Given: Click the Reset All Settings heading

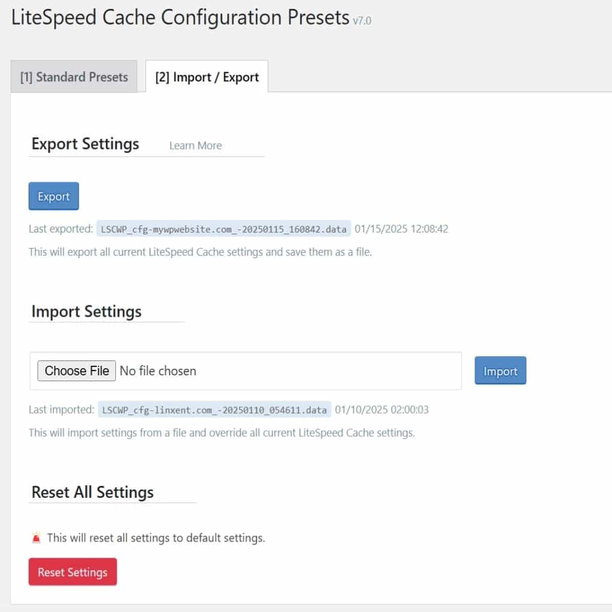Looking at the screenshot, I should pos(93,492).
